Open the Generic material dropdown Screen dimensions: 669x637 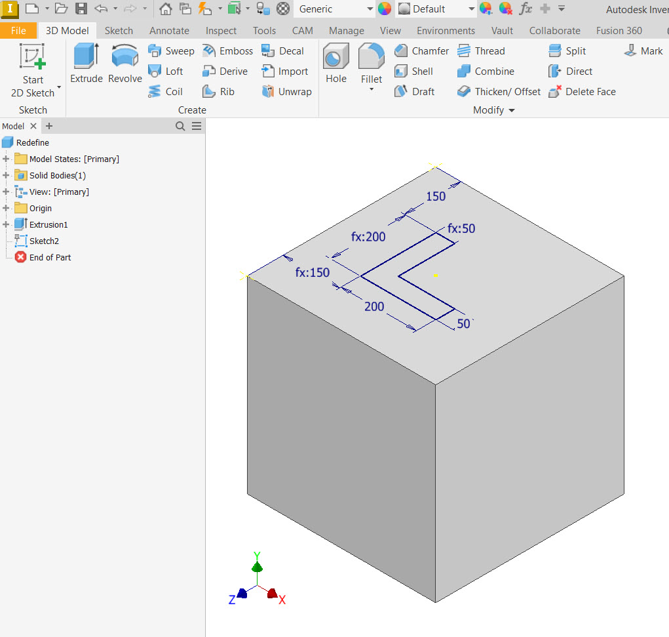(370, 9)
